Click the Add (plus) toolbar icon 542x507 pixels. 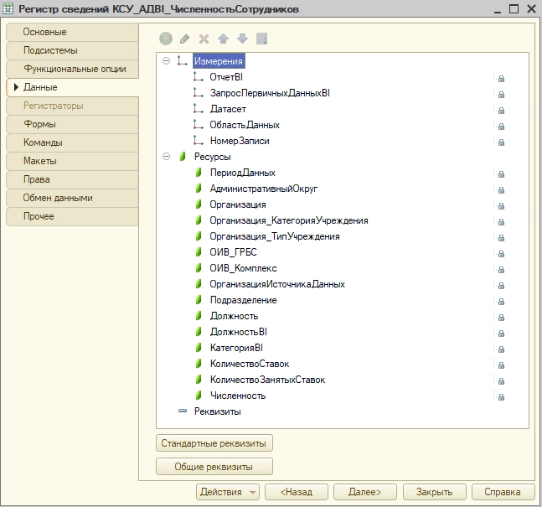166,39
